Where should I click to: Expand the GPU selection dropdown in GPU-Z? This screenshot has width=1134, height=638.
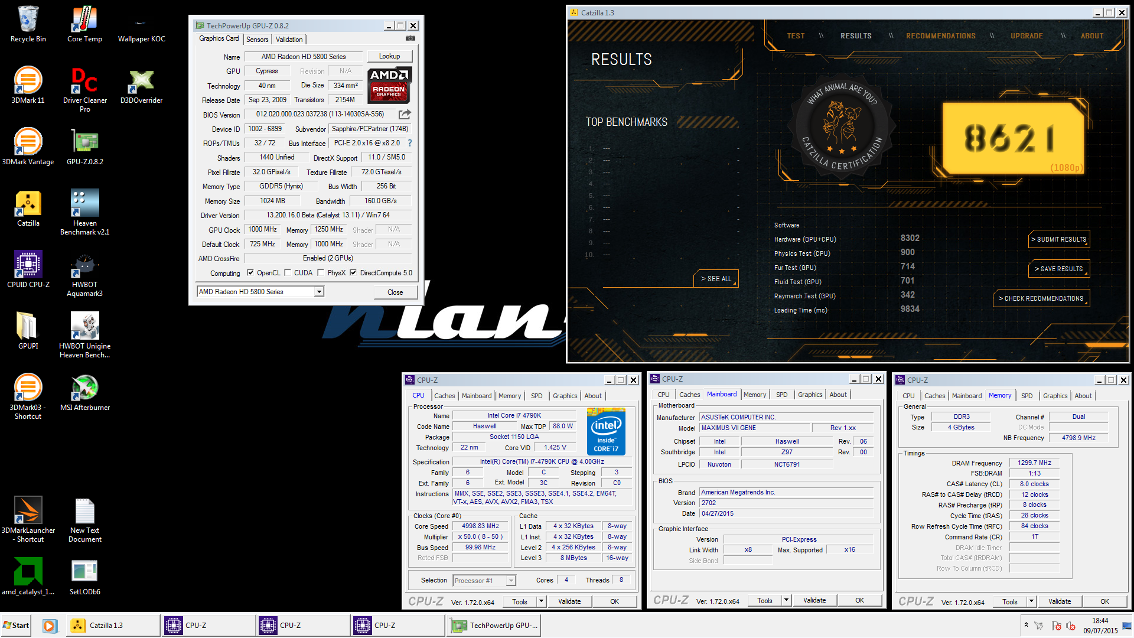[x=319, y=292]
